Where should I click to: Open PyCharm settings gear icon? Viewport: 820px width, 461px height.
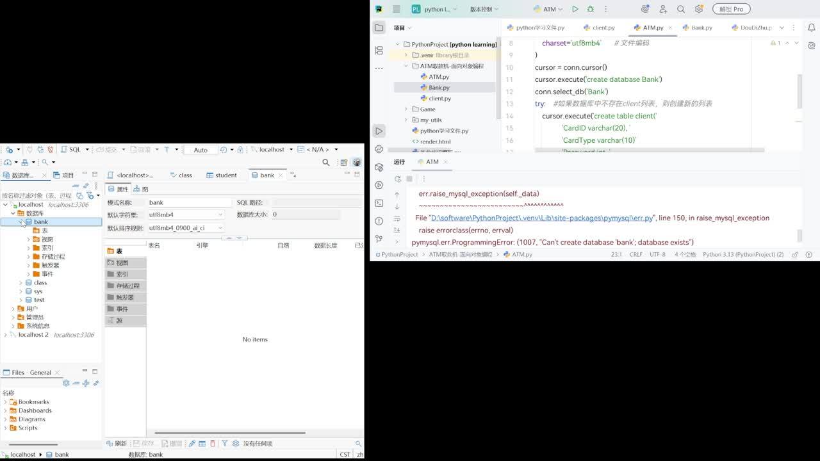pos(699,9)
